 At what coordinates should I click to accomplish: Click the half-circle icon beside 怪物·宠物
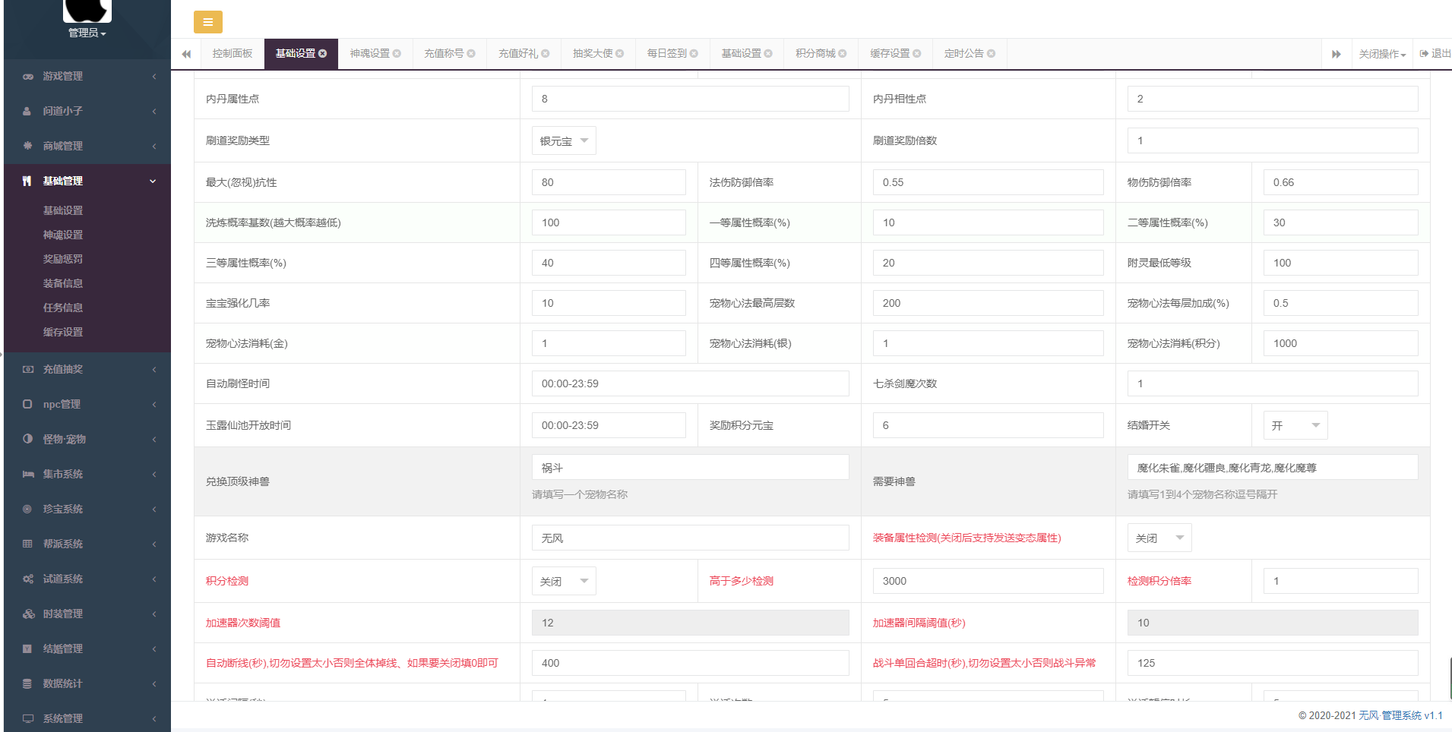[27, 439]
